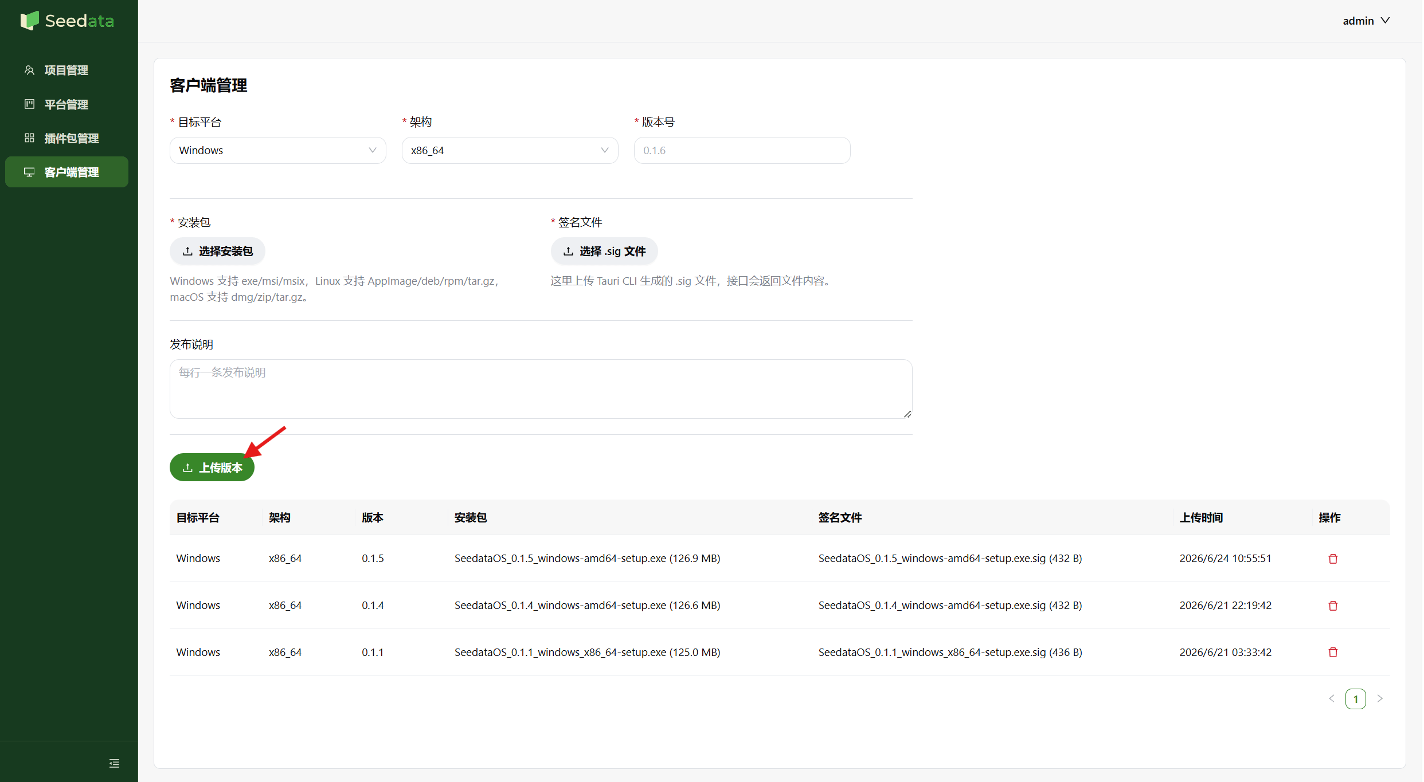Click SeedataOS_0.1.4_windows-amd64-setup.exe (126.6 MB) cell
The width and height of the screenshot is (1424, 782).
point(587,605)
